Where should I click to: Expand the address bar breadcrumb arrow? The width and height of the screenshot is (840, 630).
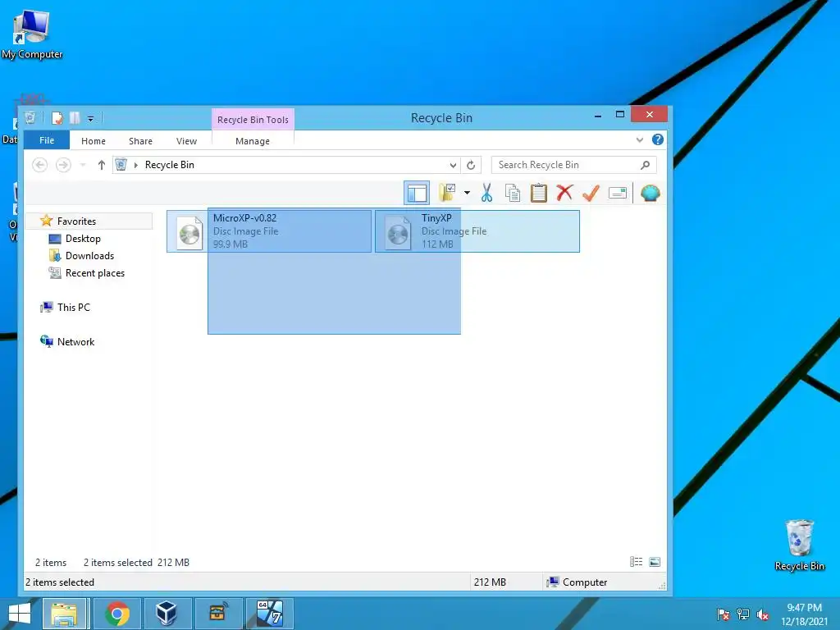(136, 165)
